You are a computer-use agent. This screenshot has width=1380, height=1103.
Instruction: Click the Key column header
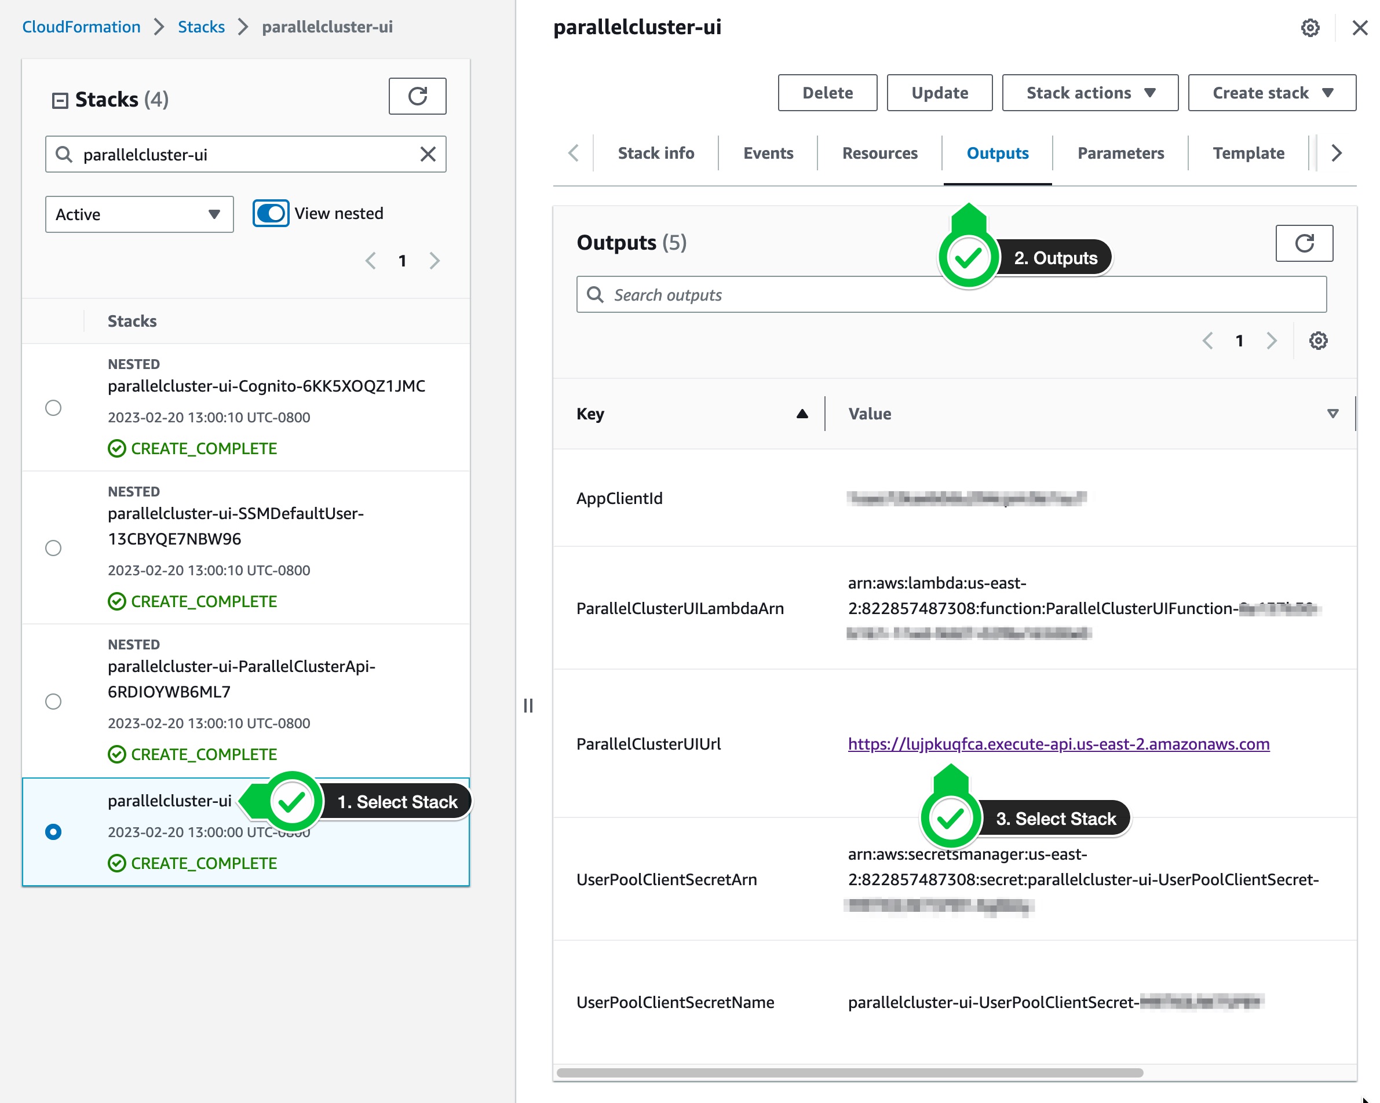[590, 414]
